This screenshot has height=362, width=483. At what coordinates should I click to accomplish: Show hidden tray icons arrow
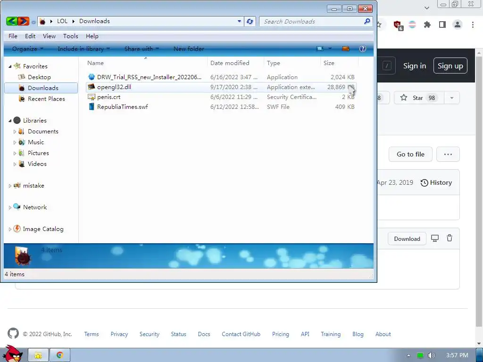[408, 355]
